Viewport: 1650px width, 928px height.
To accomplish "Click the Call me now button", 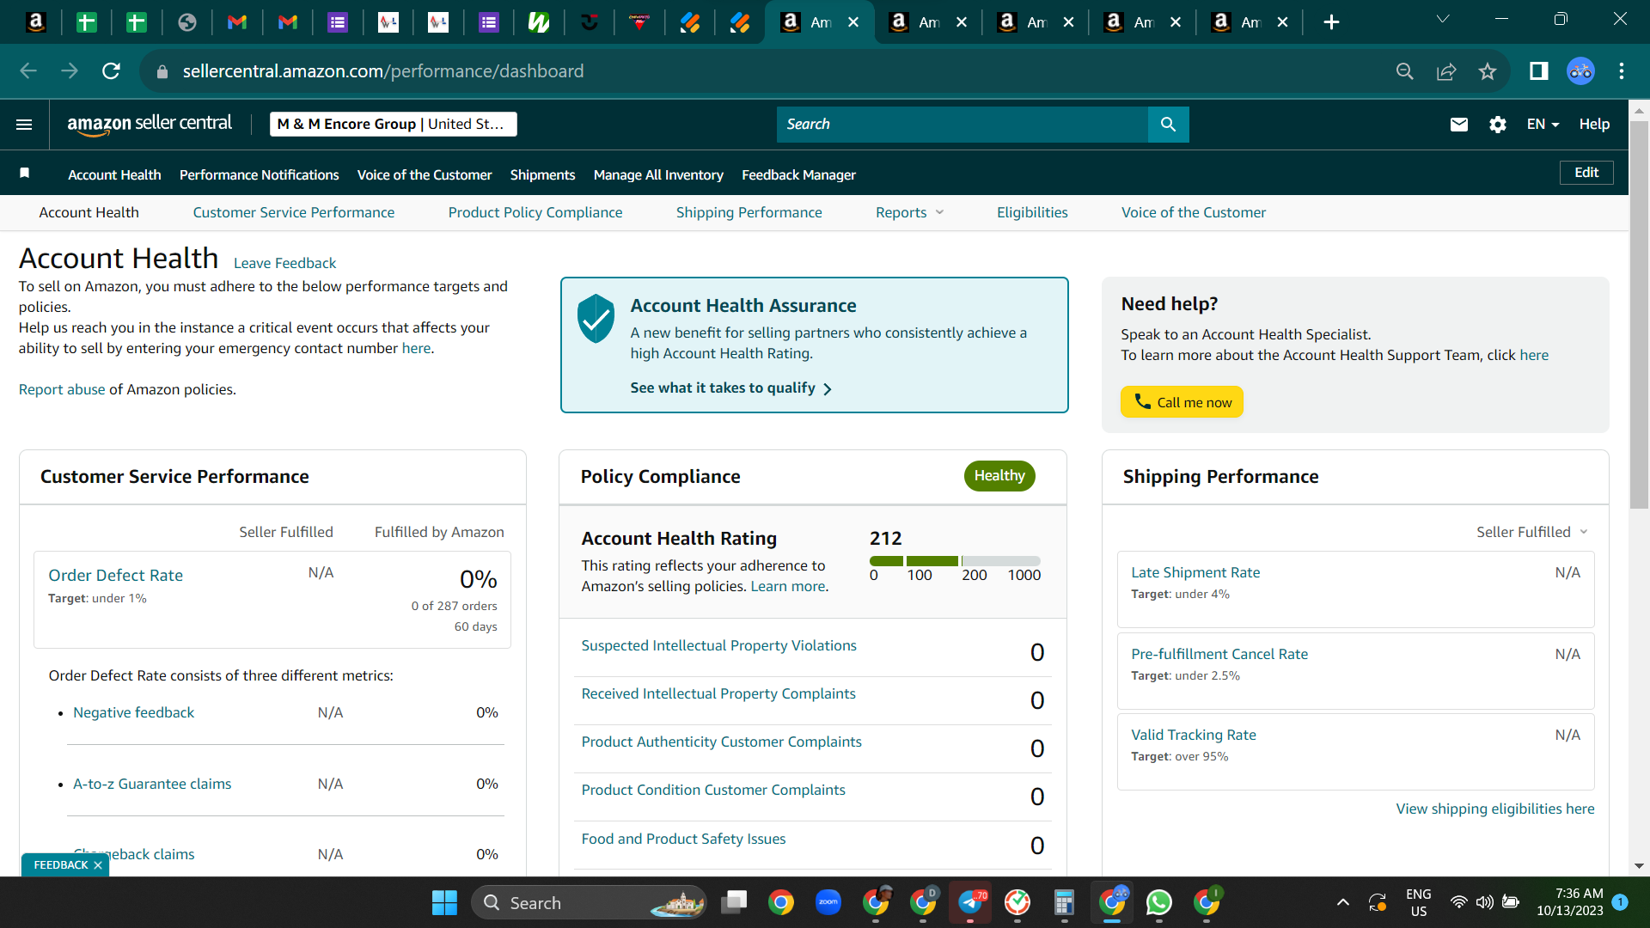I will click(x=1182, y=402).
